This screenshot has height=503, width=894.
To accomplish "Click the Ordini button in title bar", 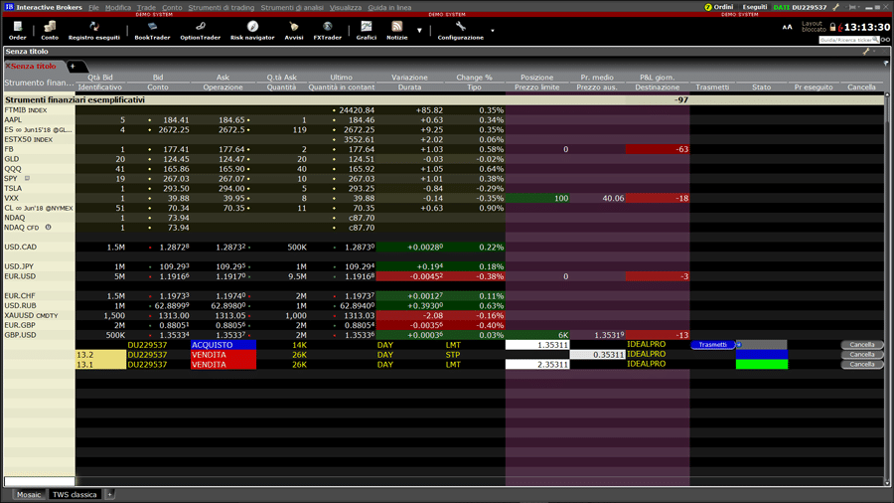I will (x=723, y=7).
